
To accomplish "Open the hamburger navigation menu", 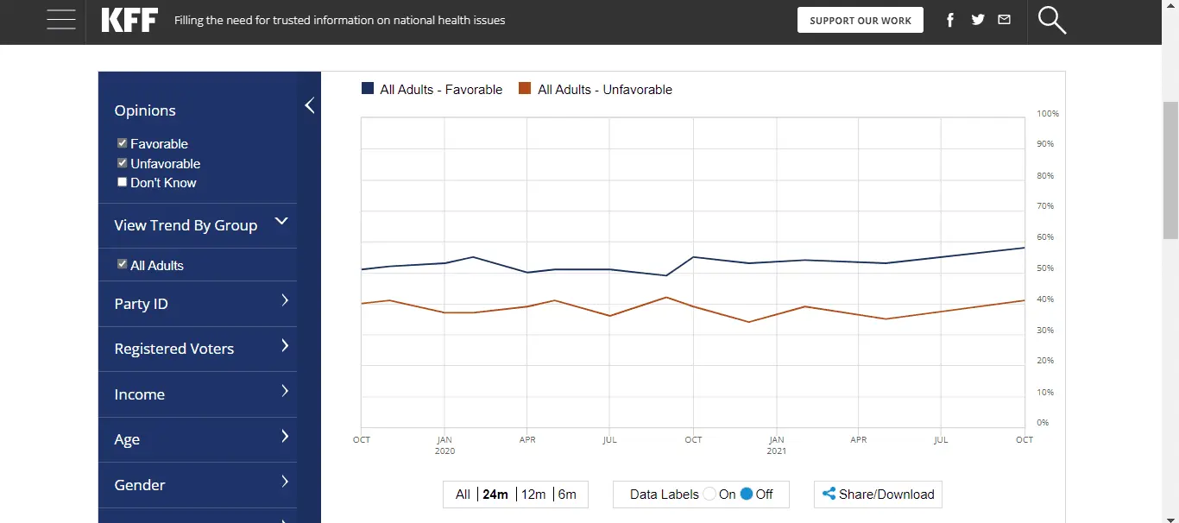I will [61, 20].
